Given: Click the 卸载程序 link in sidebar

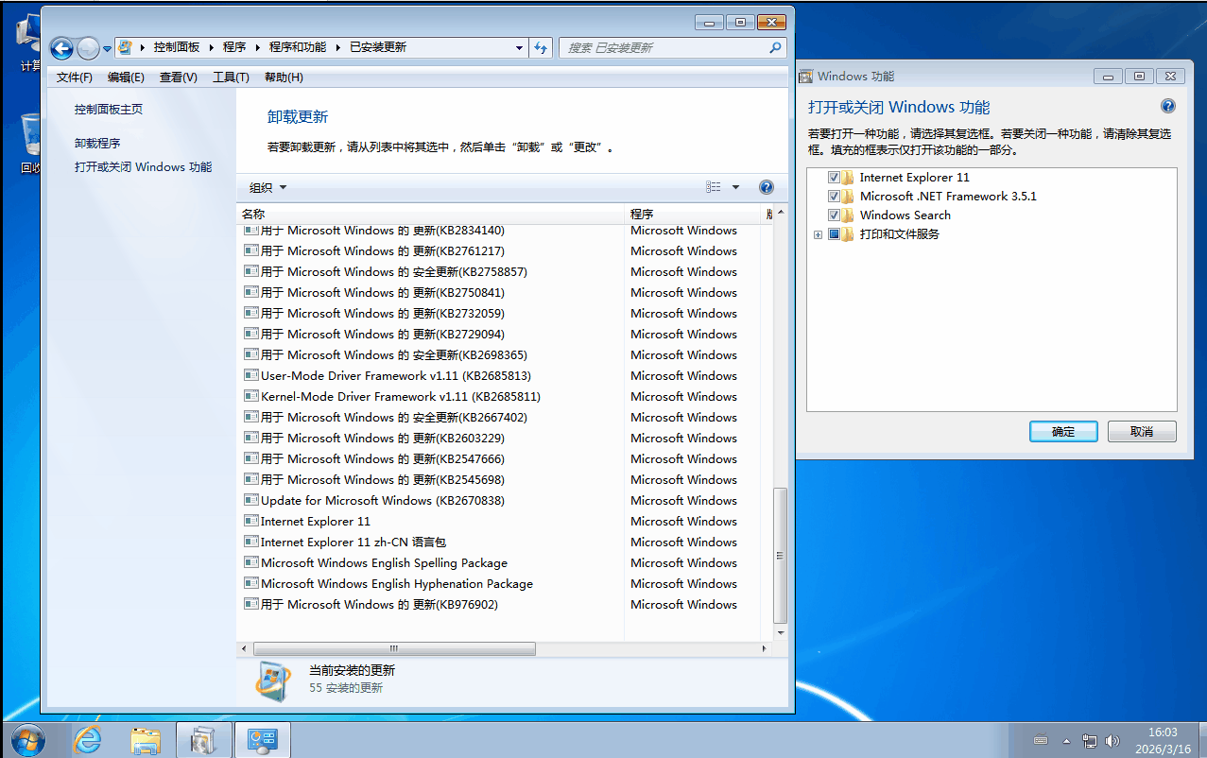Looking at the screenshot, I should [x=97, y=144].
